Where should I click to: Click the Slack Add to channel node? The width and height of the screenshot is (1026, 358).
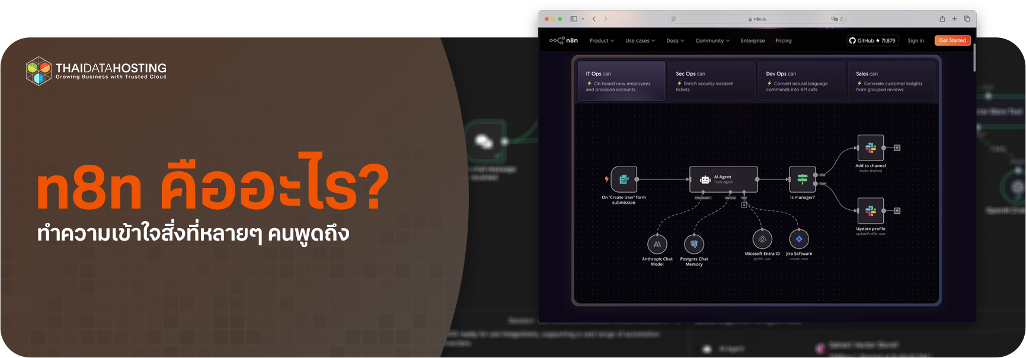871,148
